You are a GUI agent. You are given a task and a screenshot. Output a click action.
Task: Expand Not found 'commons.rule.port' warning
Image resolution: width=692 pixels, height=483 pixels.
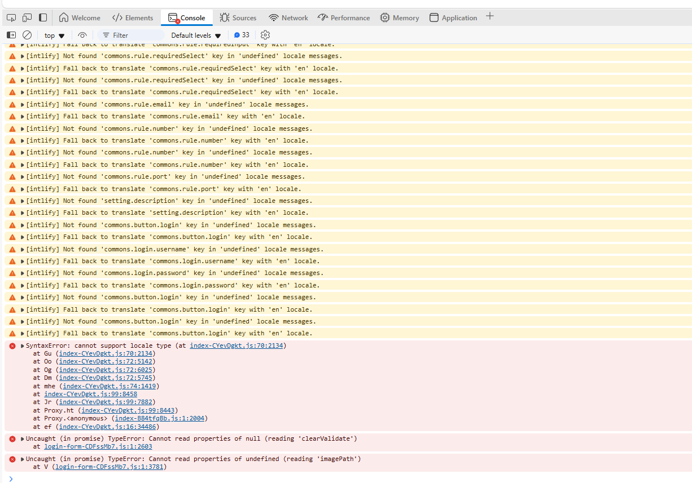tap(23, 176)
